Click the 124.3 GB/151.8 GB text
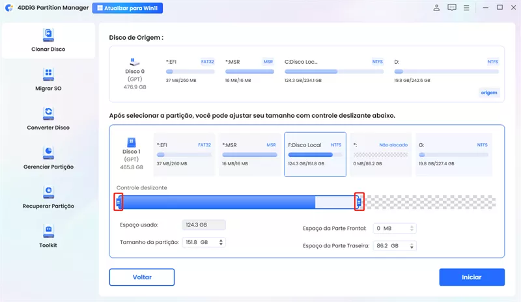 [306, 164]
